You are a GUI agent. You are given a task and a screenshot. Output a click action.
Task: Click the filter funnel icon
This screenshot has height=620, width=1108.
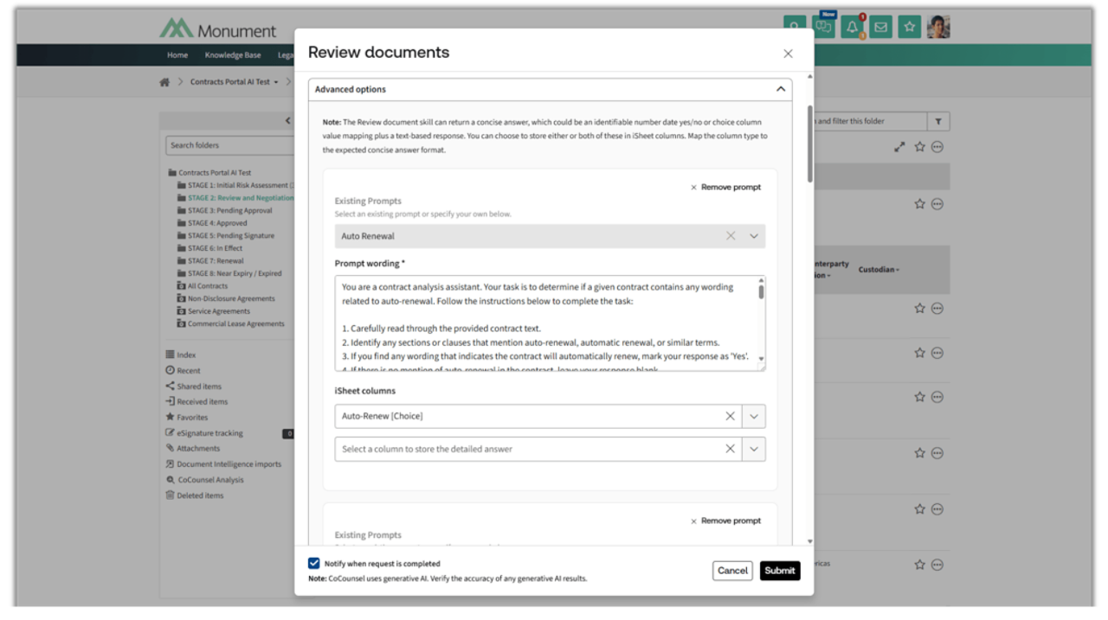click(x=937, y=122)
